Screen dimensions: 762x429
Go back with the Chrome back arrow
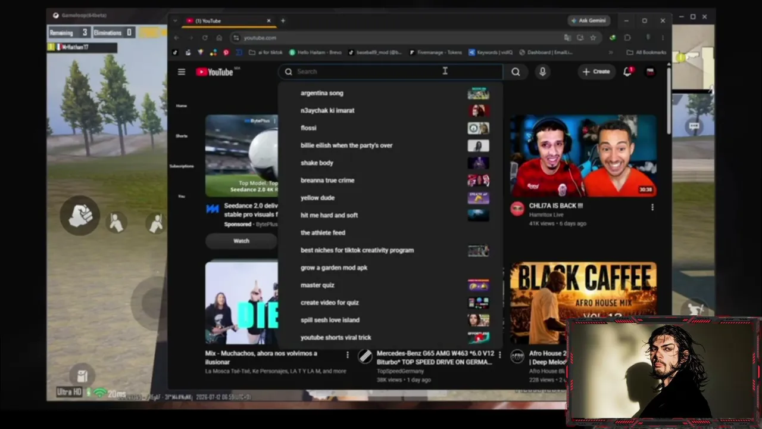pos(176,38)
